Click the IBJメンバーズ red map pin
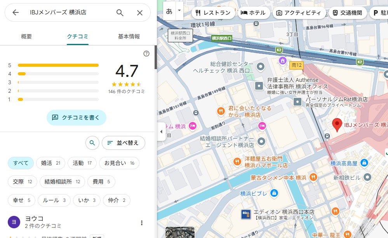Viewport: 388px width, 238px height. (337, 124)
